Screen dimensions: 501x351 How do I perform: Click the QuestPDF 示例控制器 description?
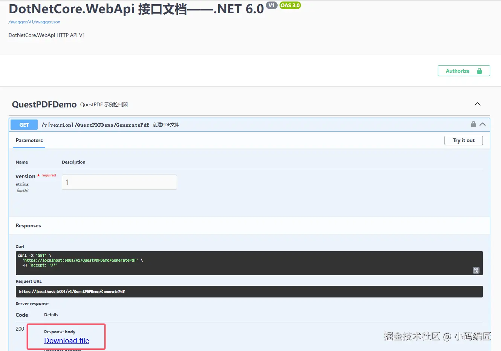104,104
